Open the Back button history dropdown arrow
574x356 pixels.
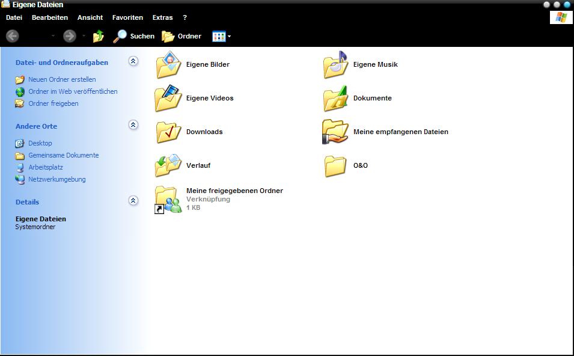click(x=53, y=36)
